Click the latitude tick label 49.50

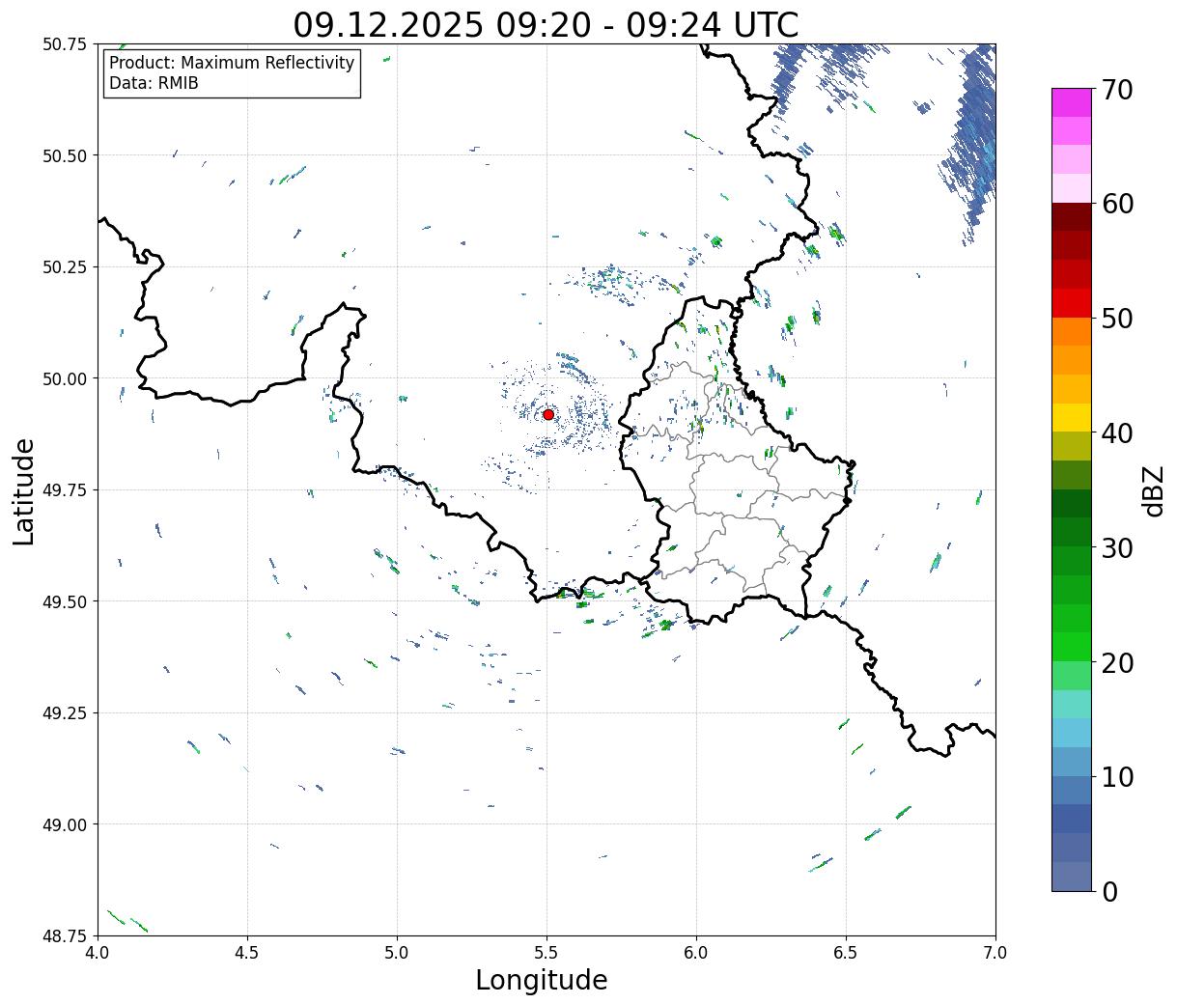(x=65, y=601)
